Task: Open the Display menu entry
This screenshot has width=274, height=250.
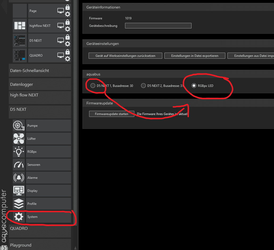Action: [x=48, y=191]
